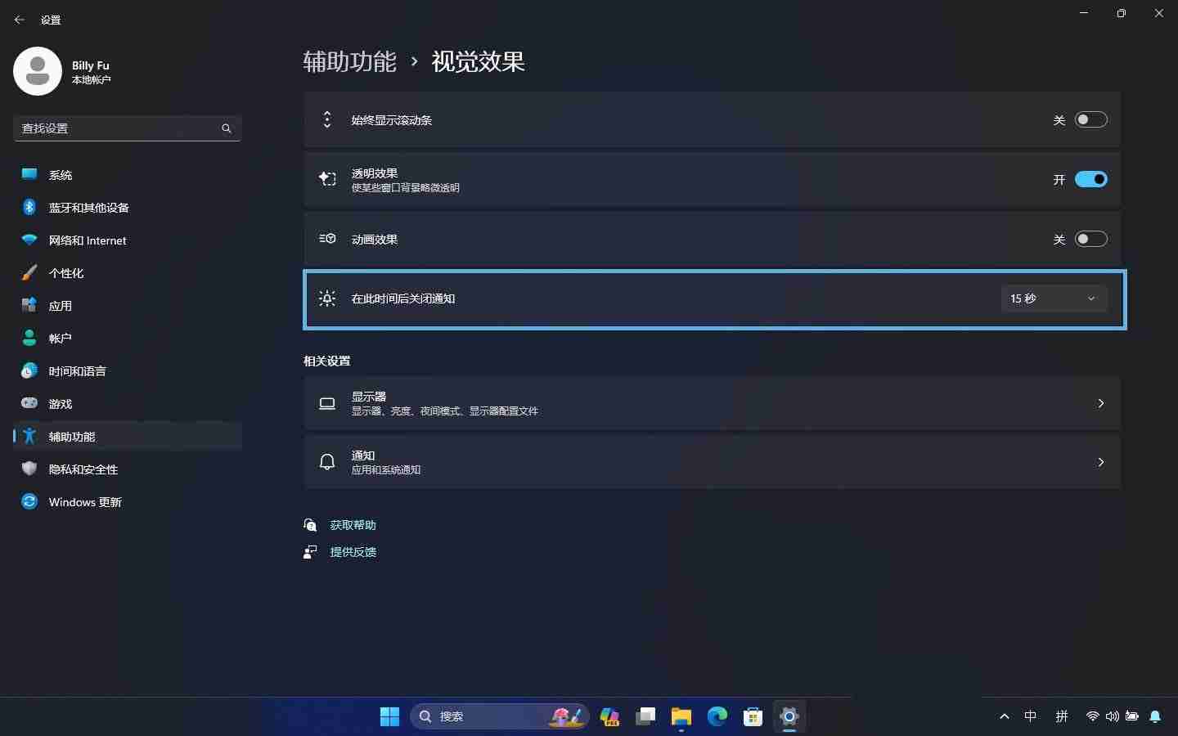Open the 游戏 settings category
The height and width of the screenshot is (736, 1178).
[59, 403]
